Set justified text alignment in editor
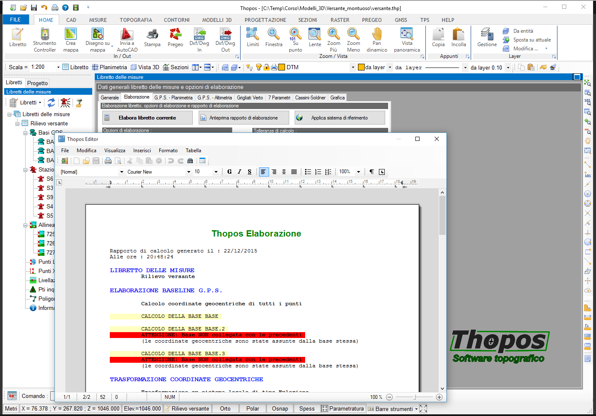The width and height of the screenshot is (596, 416). click(294, 172)
